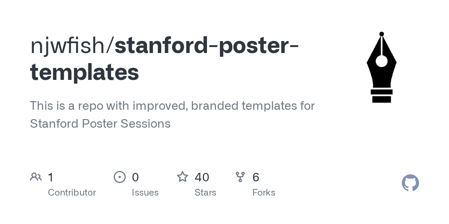The height and width of the screenshot is (224, 449).
Task: Click the contributors people icon
Action: pos(36,177)
